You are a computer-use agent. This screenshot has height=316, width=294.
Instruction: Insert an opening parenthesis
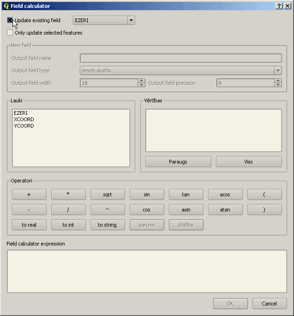click(264, 194)
